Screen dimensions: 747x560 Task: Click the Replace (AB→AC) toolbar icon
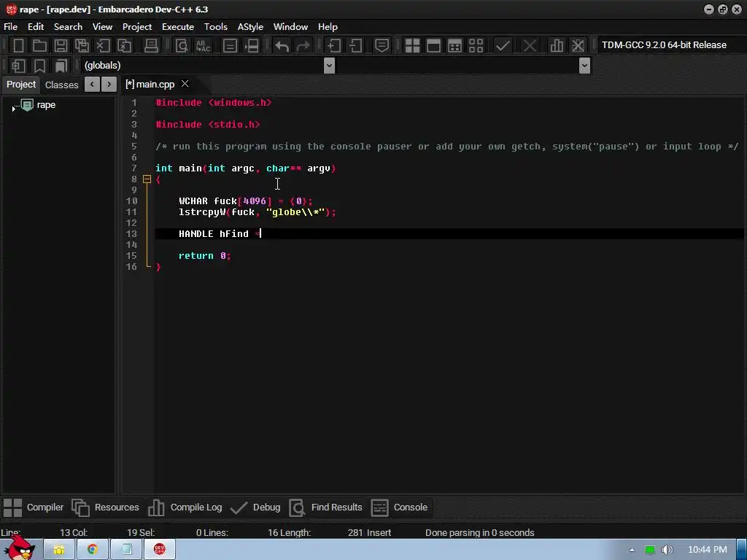[x=203, y=46]
